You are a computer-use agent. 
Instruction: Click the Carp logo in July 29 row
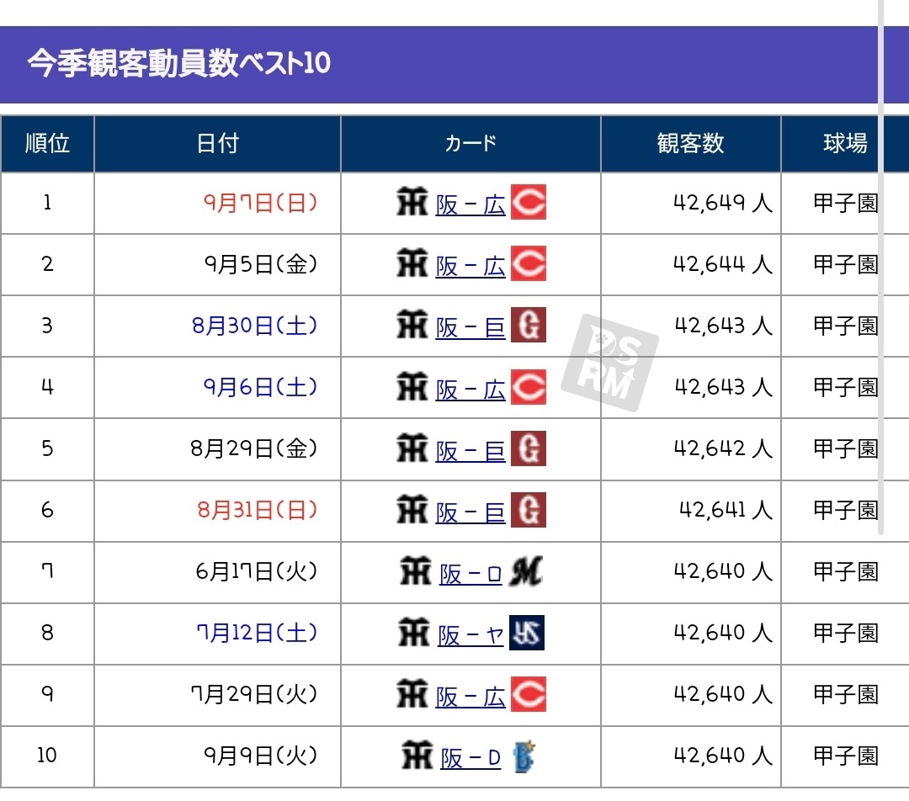click(x=528, y=695)
